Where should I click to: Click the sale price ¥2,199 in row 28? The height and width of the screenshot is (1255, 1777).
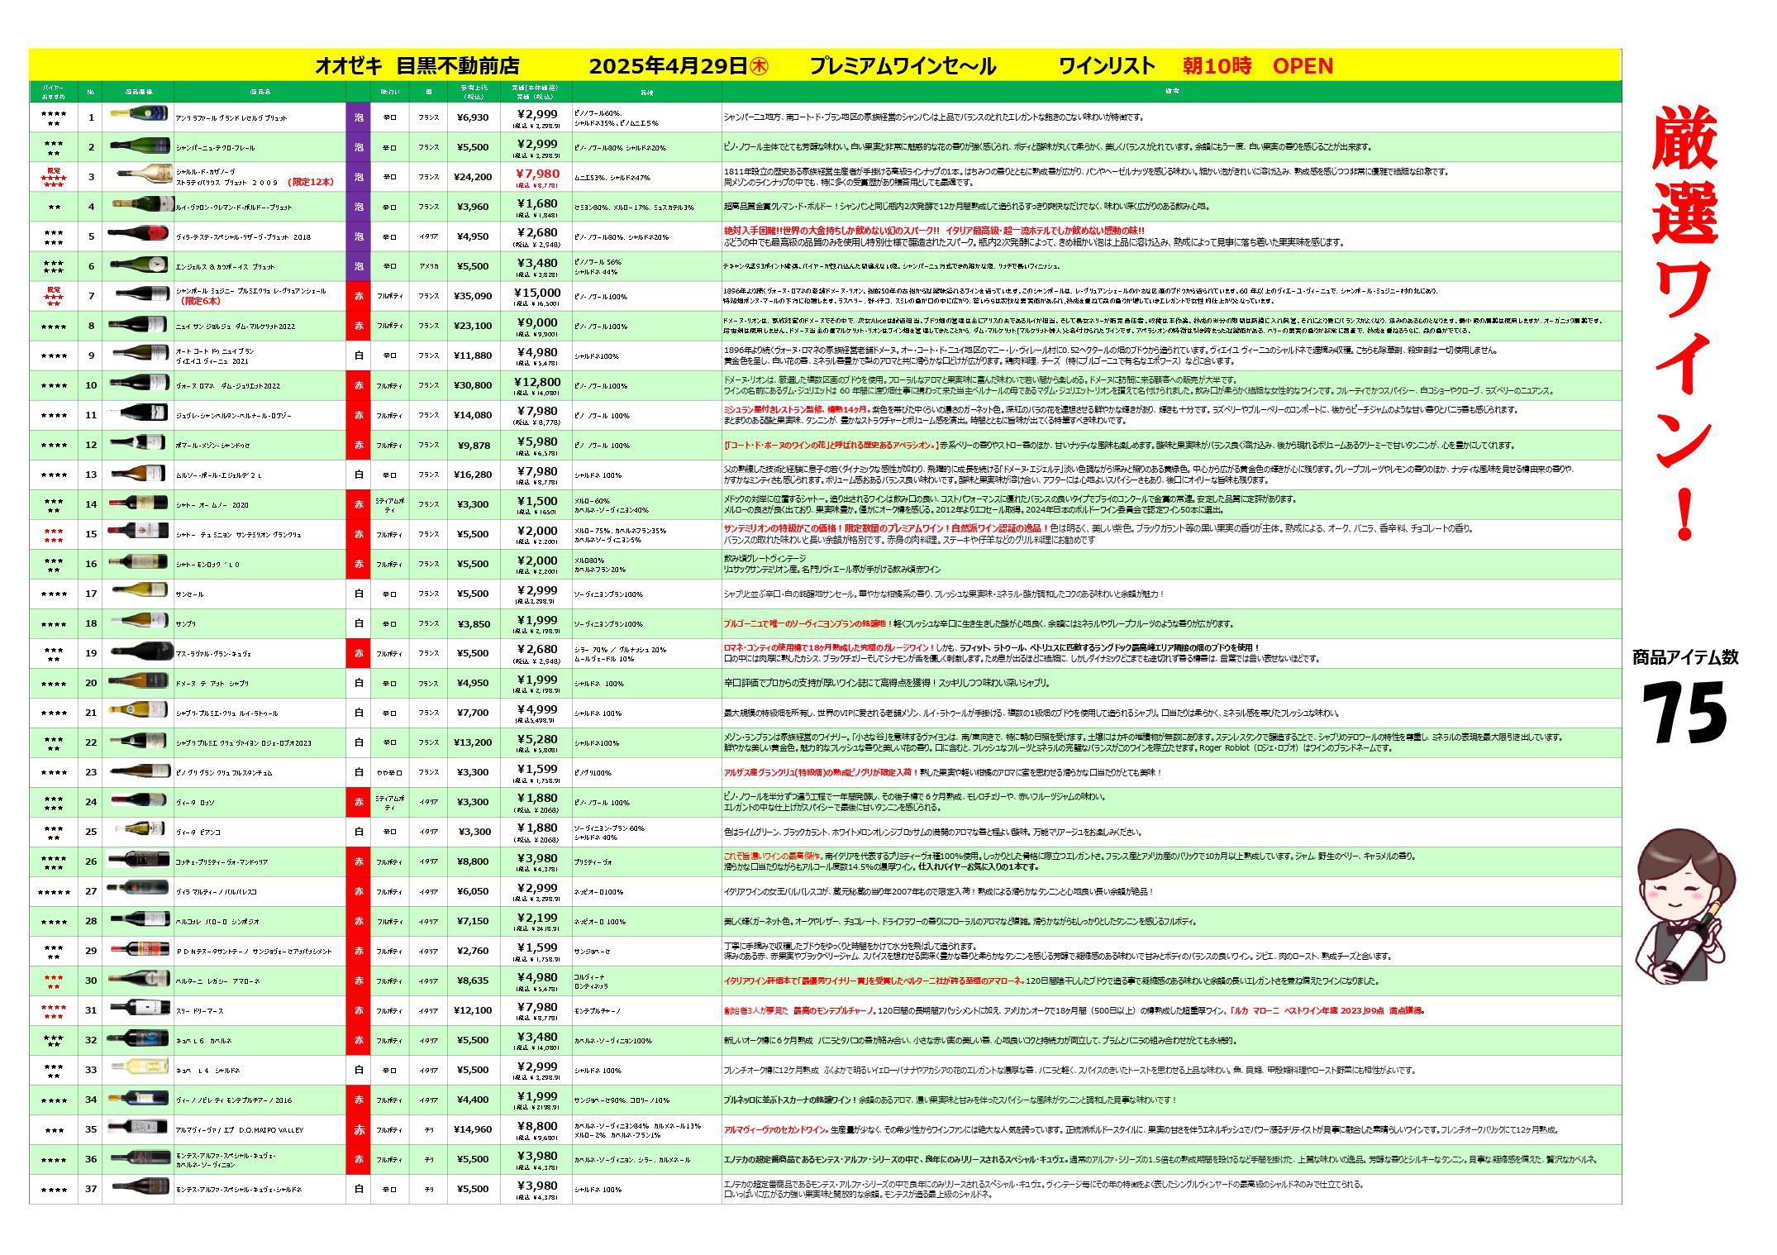[x=537, y=918]
